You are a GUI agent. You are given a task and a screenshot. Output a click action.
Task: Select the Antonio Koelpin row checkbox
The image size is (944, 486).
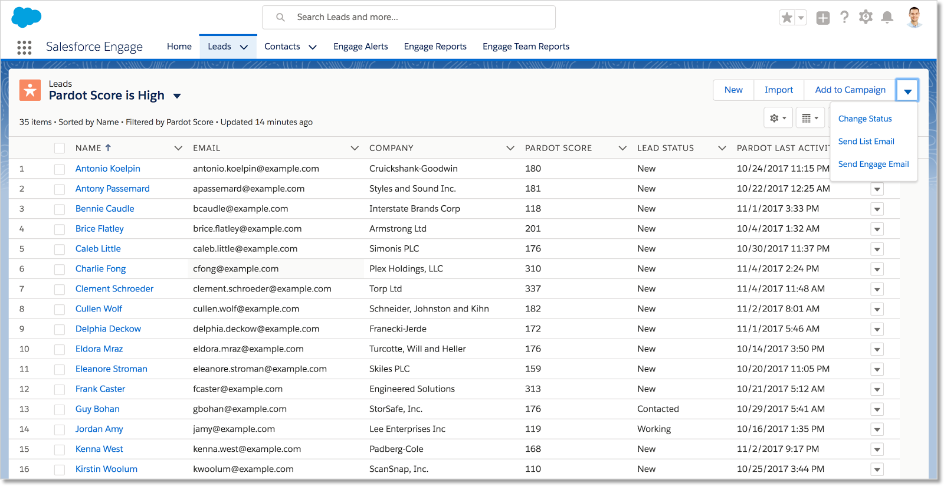tap(60, 169)
